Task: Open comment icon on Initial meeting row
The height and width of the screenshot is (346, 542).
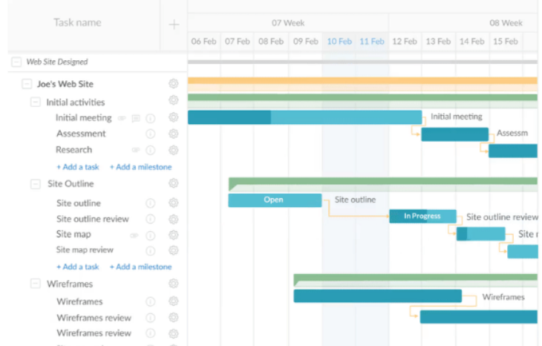Action: tap(136, 118)
